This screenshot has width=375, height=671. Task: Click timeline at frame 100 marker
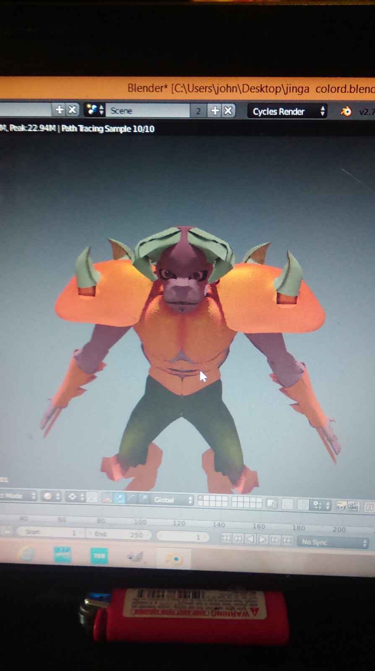click(x=140, y=522)
